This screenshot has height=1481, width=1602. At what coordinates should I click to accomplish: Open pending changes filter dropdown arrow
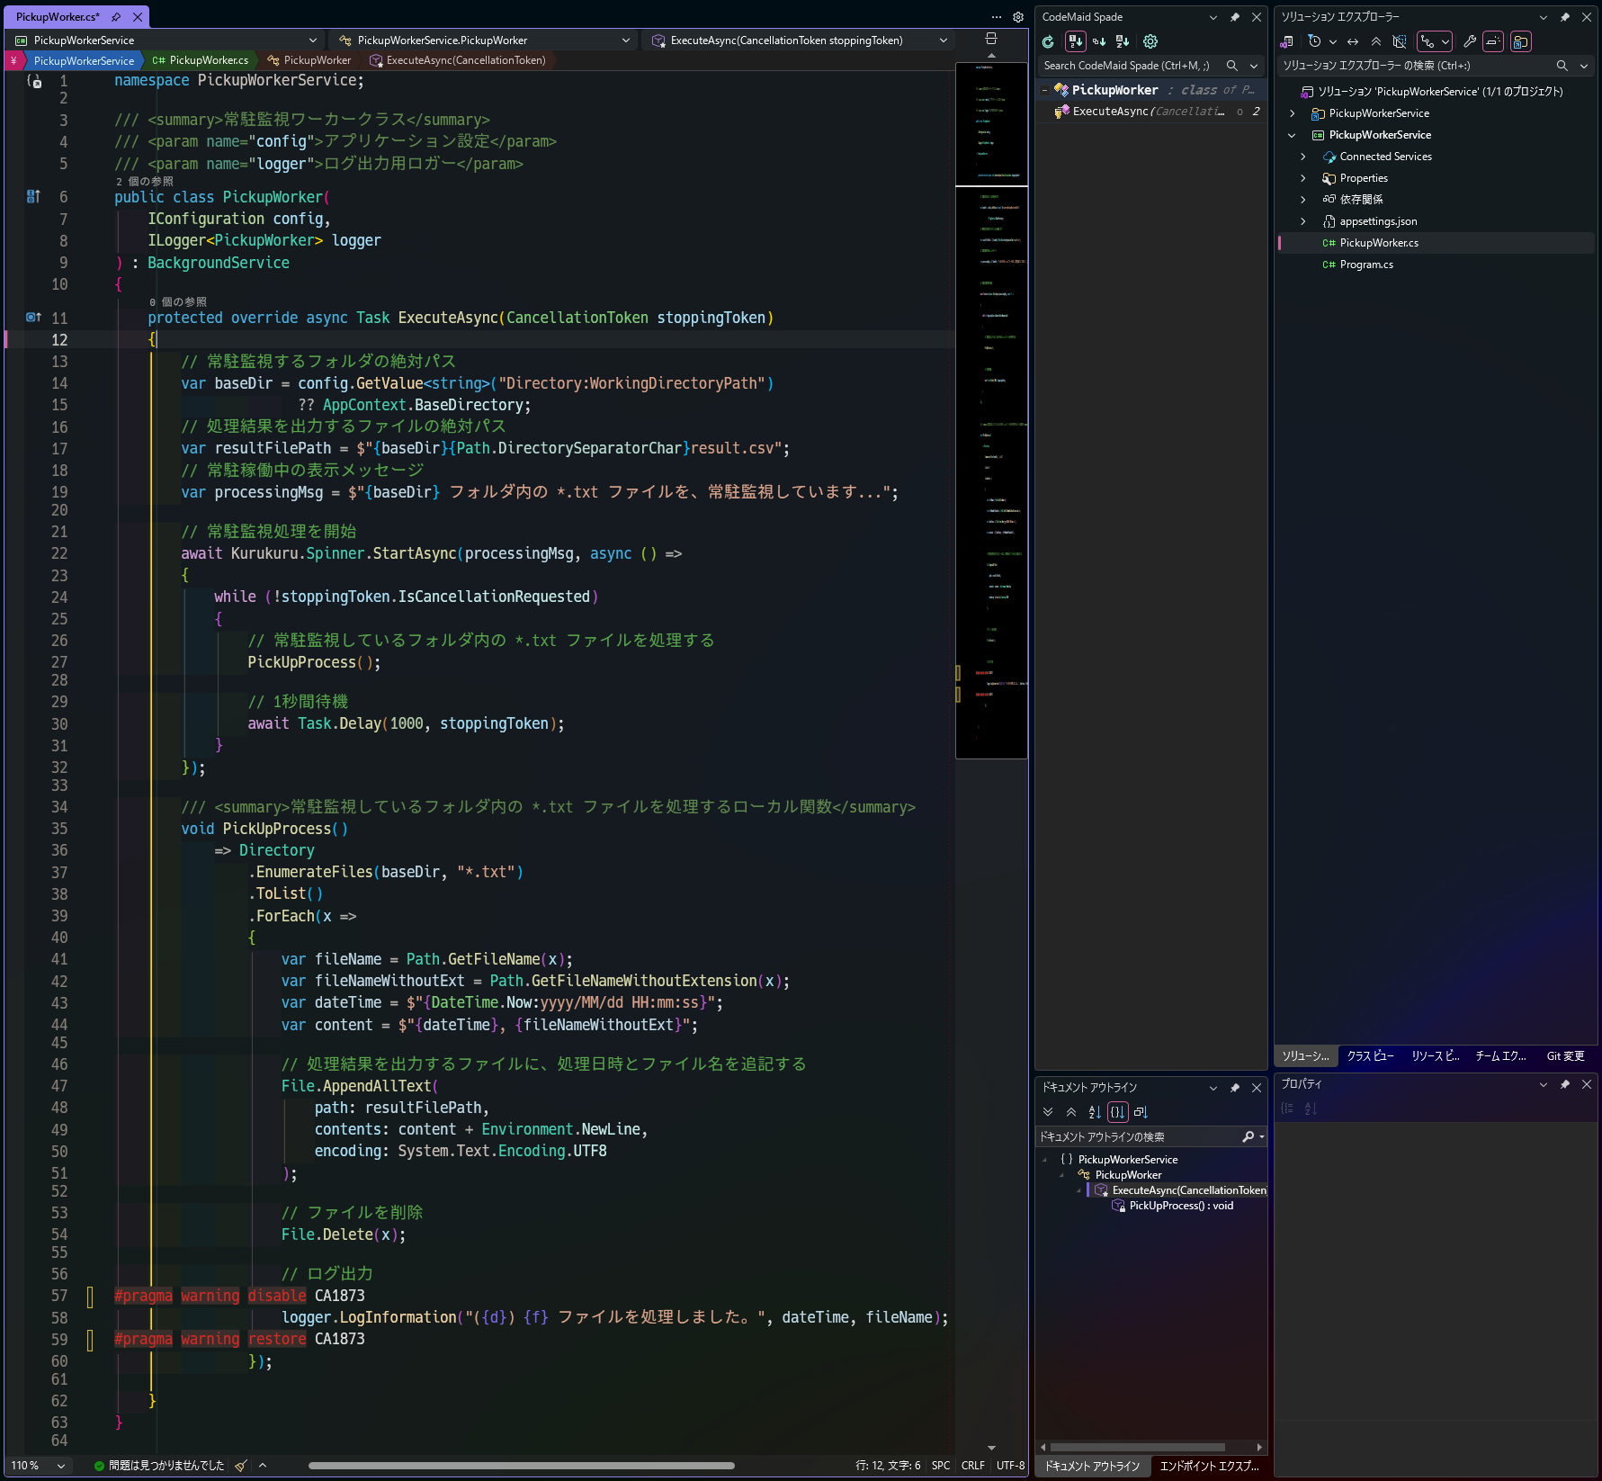1333,41
